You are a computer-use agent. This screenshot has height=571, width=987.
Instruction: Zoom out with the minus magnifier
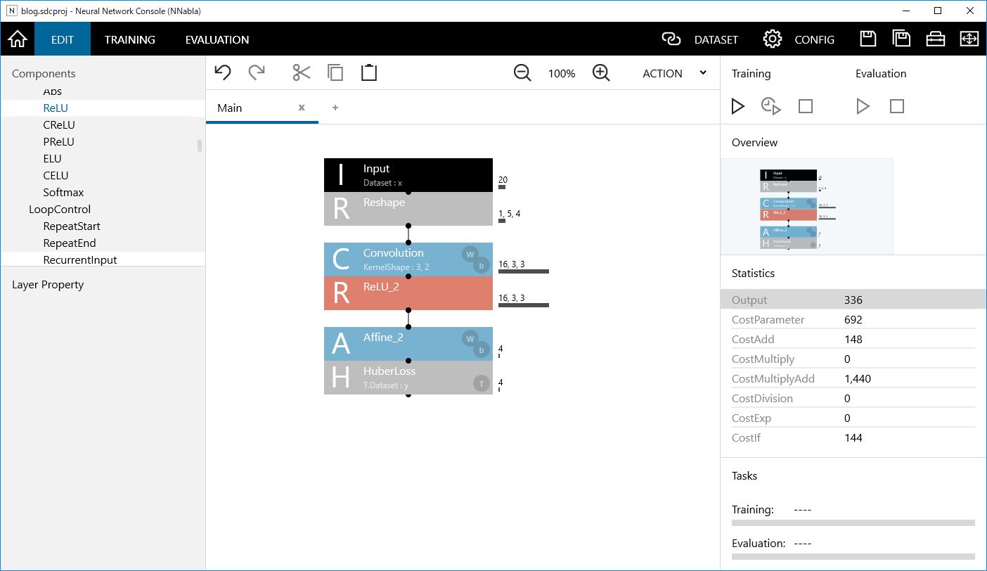coord(522,73)
